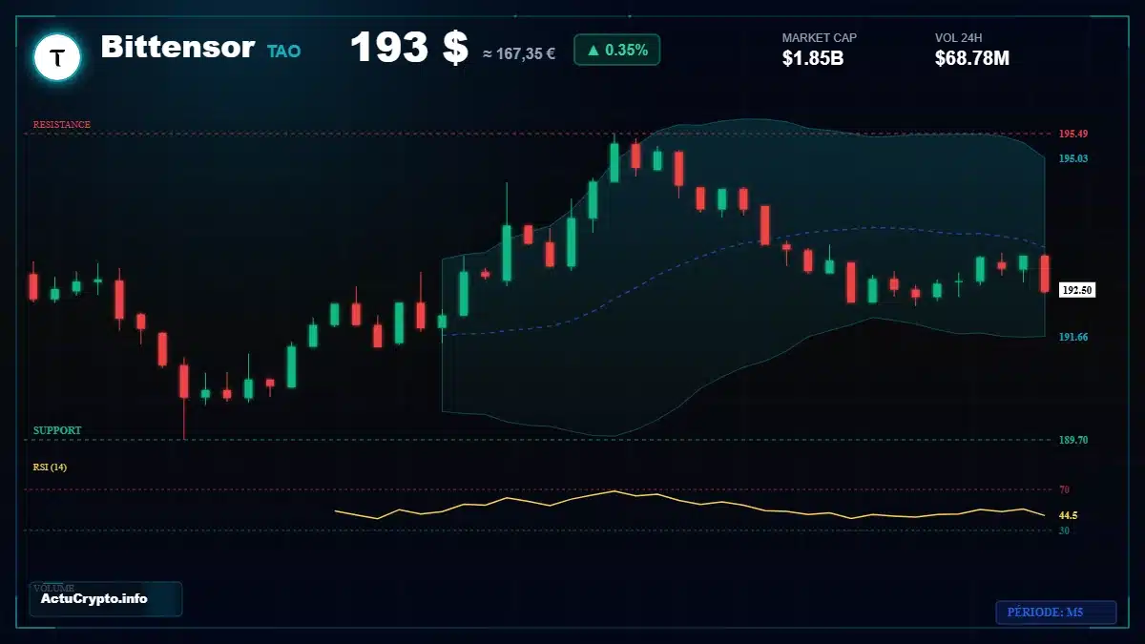Click the Bittensor title text
This screenshot has width=1145, height=644.
(177, 48)
